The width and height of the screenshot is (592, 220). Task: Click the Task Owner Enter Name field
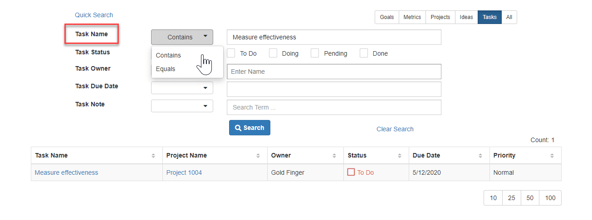334,72
